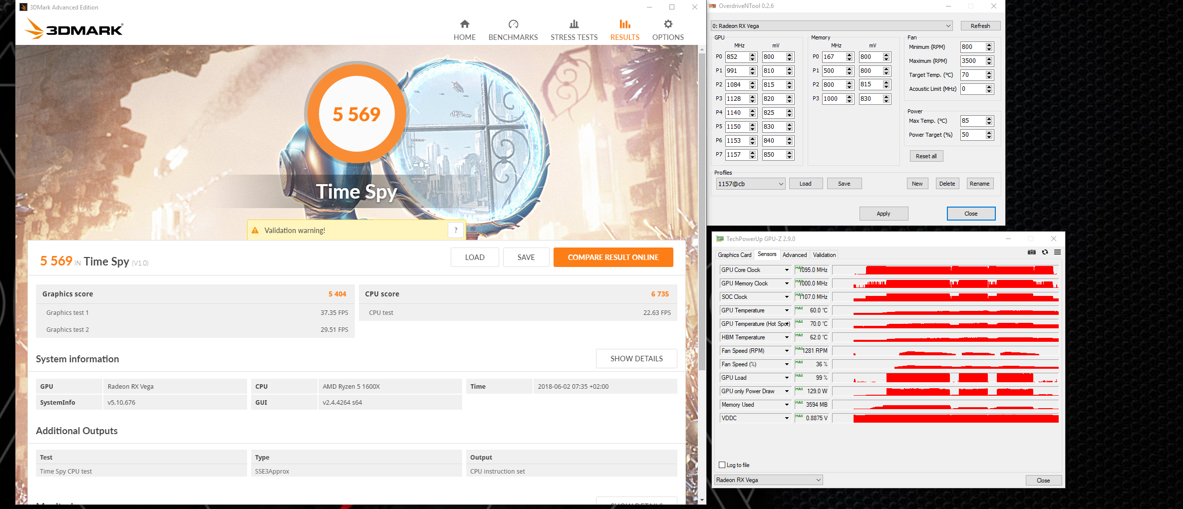Click CPU score value 6 735
The image size is (1183, 509).
660,294
